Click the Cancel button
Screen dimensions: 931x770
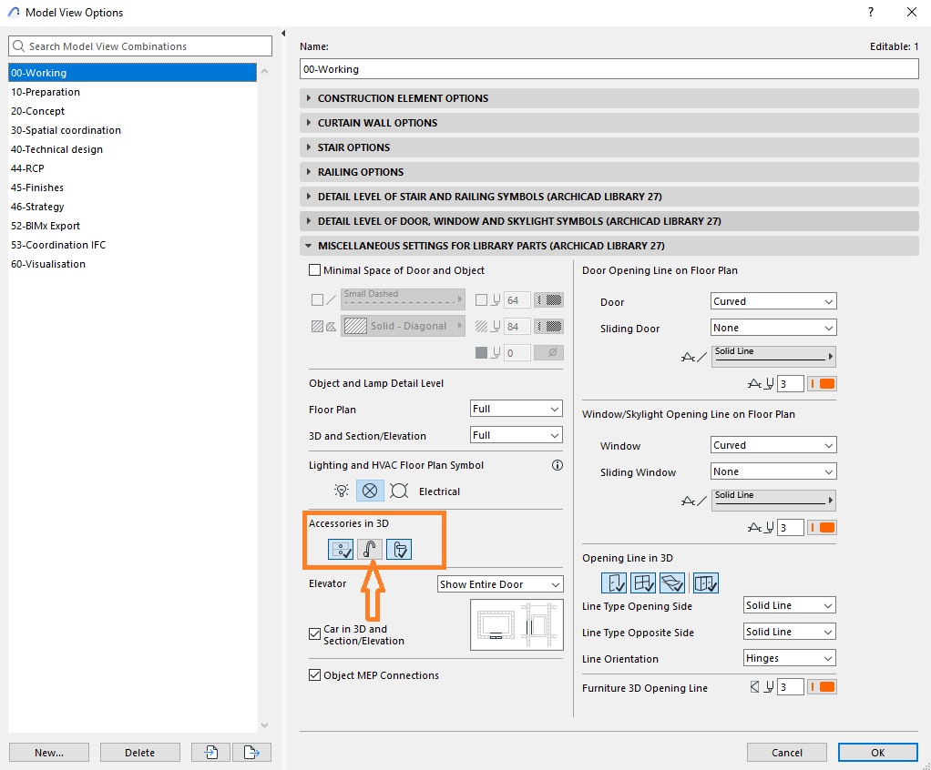[787, 752]
